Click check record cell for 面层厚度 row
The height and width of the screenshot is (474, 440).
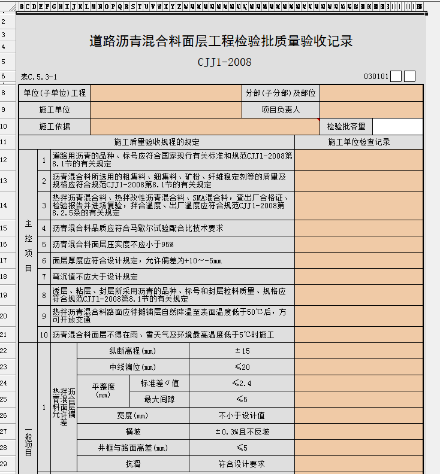click(359, 260)
